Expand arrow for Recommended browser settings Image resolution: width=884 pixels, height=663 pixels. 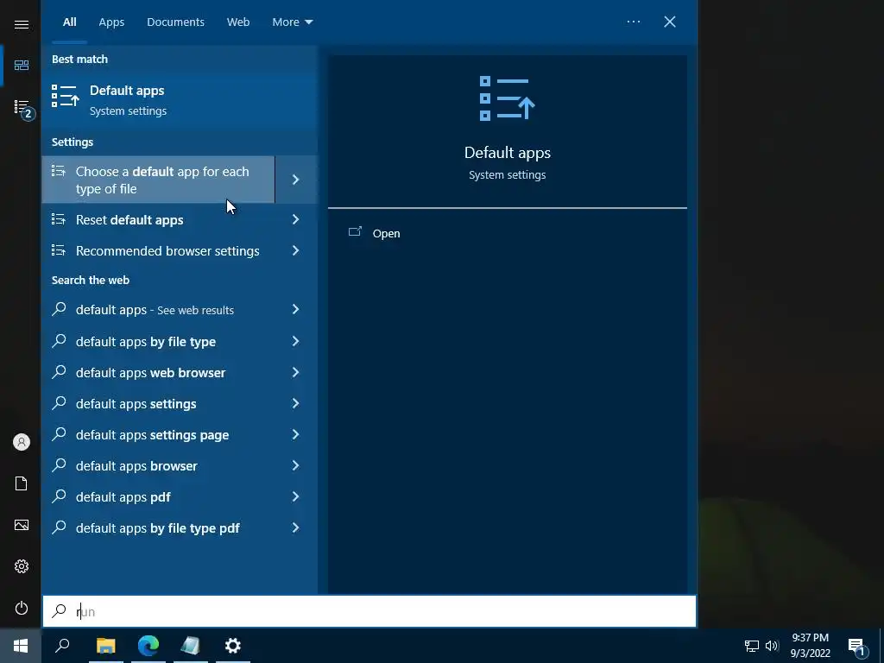point(296,250)
